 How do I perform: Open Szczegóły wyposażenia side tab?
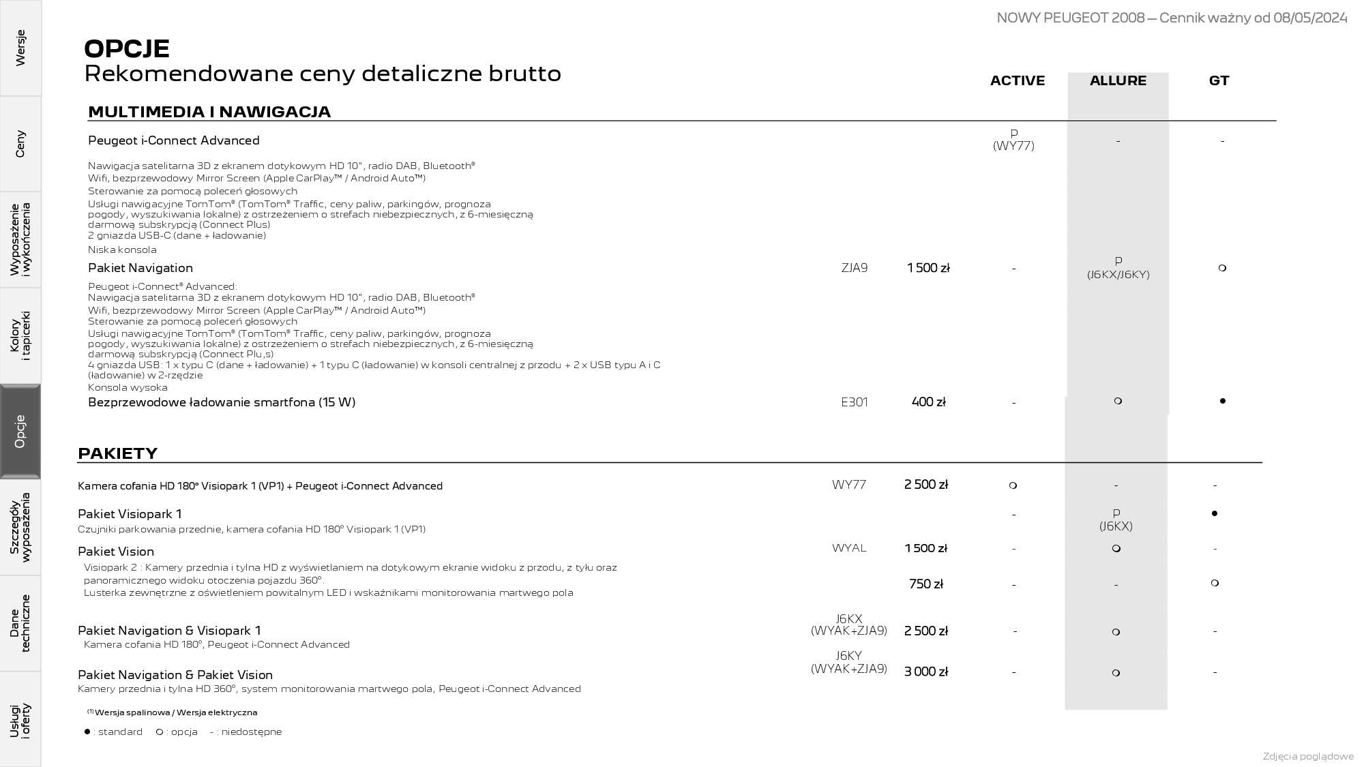[20, 527]
